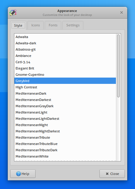Select the Adwaita-dark style
135x189 pixels.
65,43
